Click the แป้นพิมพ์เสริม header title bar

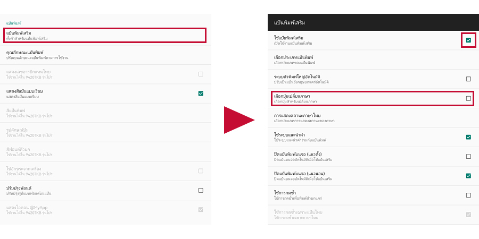pos(373,23)
